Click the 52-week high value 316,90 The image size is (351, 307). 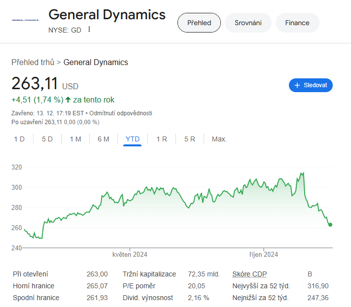(318, 286)
